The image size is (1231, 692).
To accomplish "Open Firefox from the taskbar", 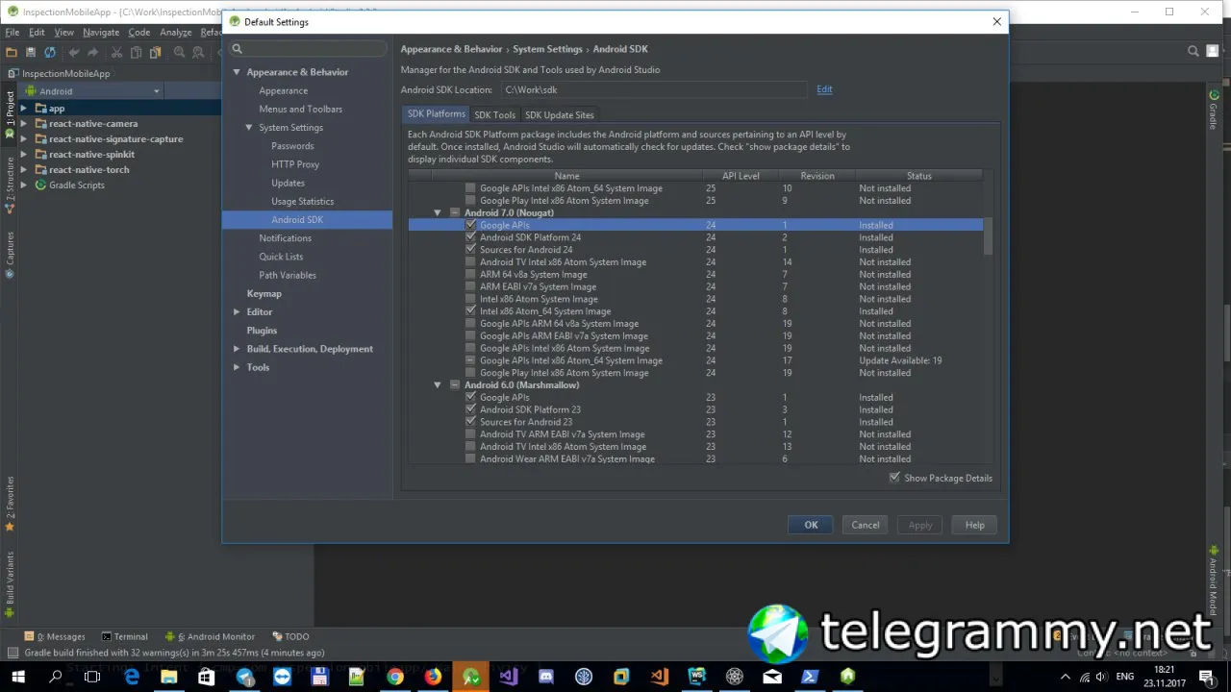I will point(433,677).
